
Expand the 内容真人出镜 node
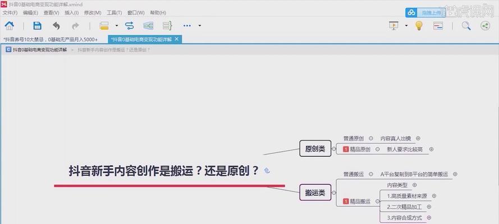click(x=418, y=138)
